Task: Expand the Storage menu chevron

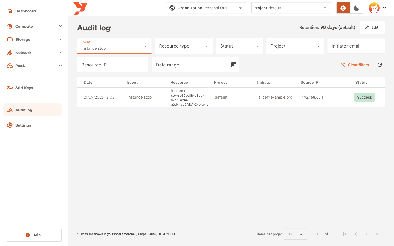Action: click(x=60, y=39)
